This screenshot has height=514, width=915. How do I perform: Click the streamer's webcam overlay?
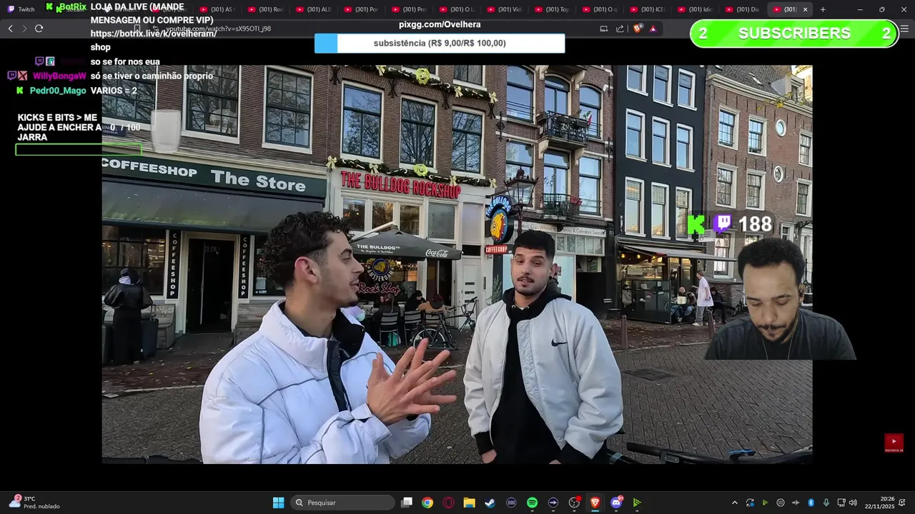(x=780, y=298)
